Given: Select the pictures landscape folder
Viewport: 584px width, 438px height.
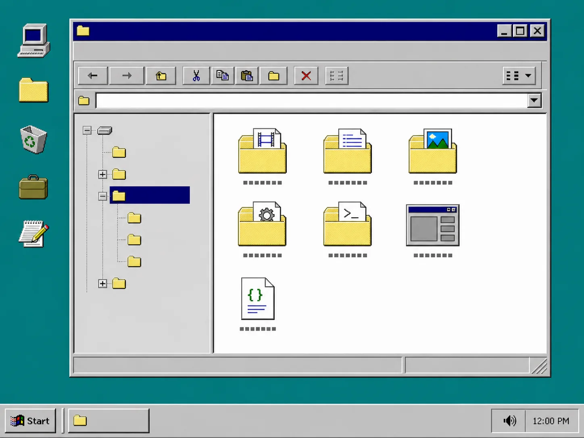Looking at the screenshot, I should pyautogui.click(x=433, y=151).
